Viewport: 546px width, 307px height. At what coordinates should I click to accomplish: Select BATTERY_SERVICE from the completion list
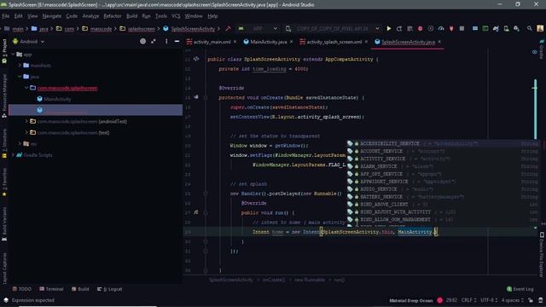tap(443, 197)
